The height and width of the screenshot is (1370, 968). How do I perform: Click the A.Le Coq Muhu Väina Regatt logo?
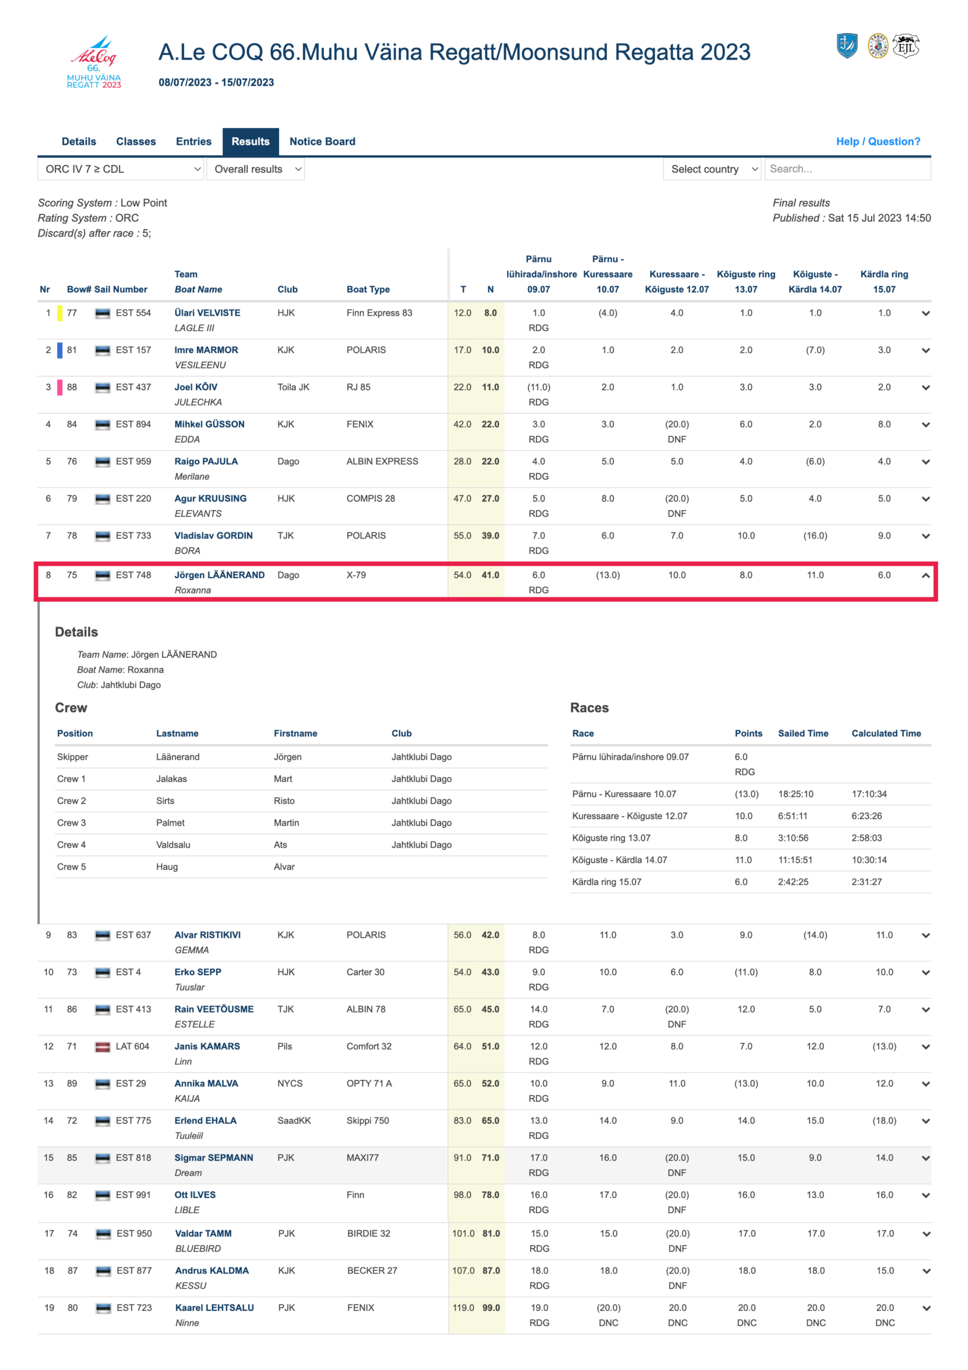coord(93,62)
